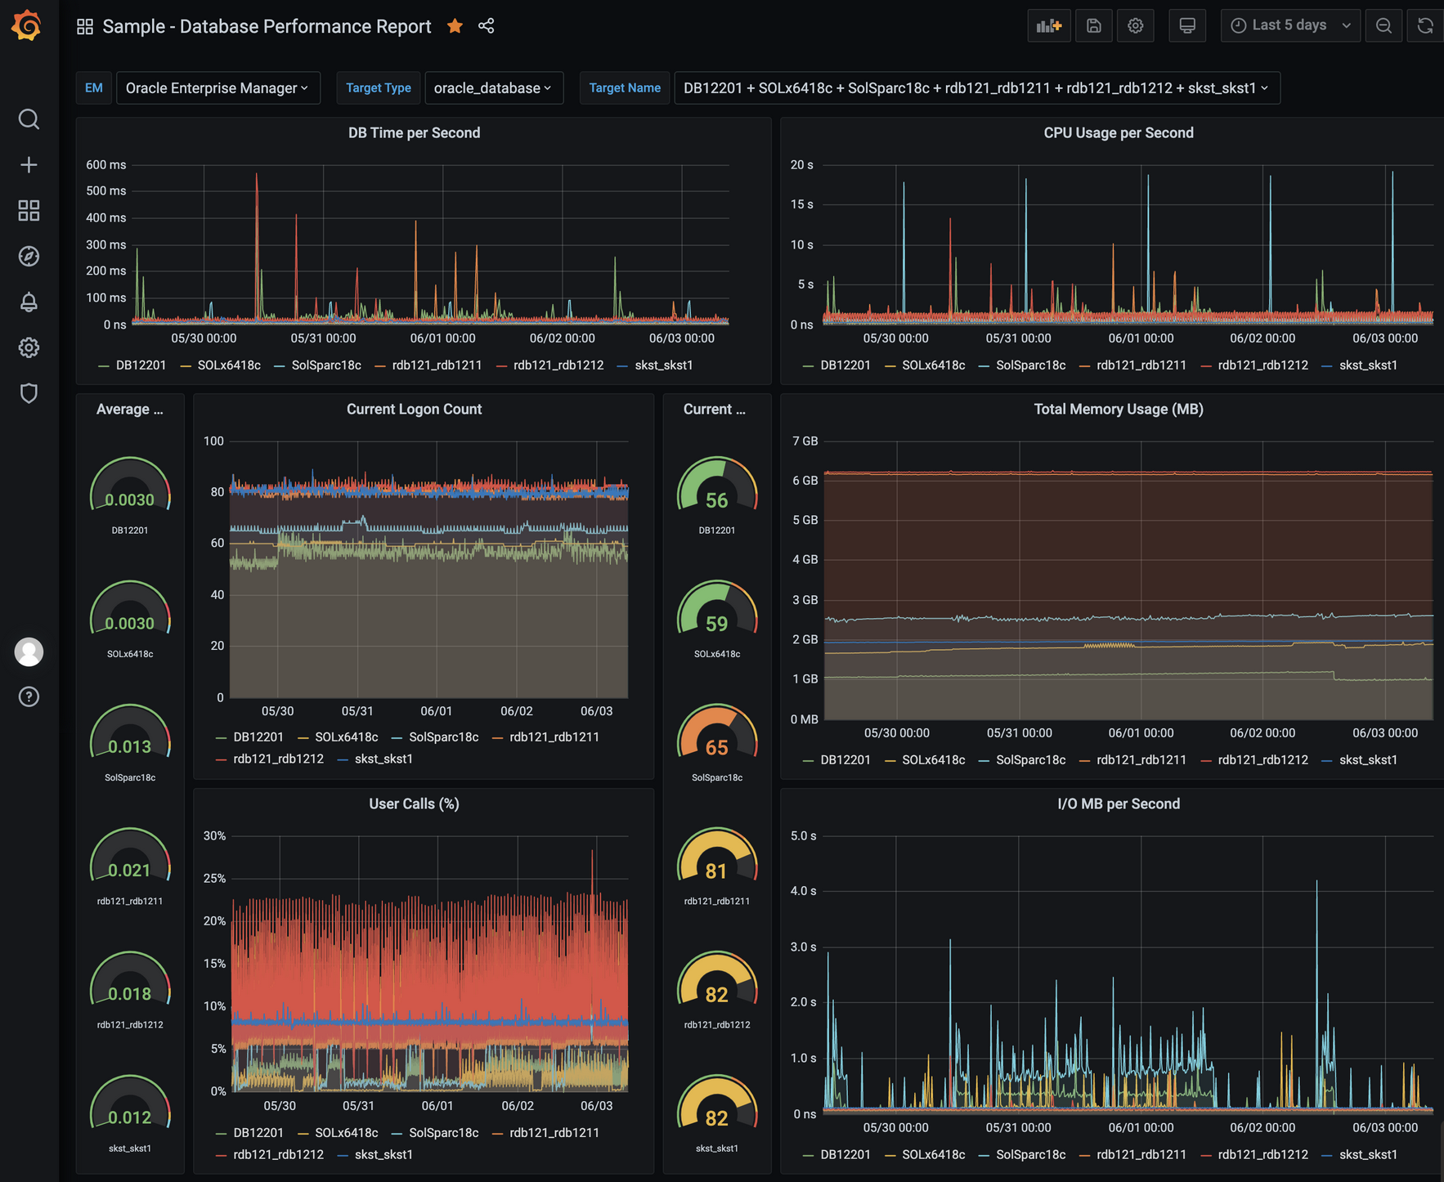Expand the oracle_database Target Type dropdown

493,88
